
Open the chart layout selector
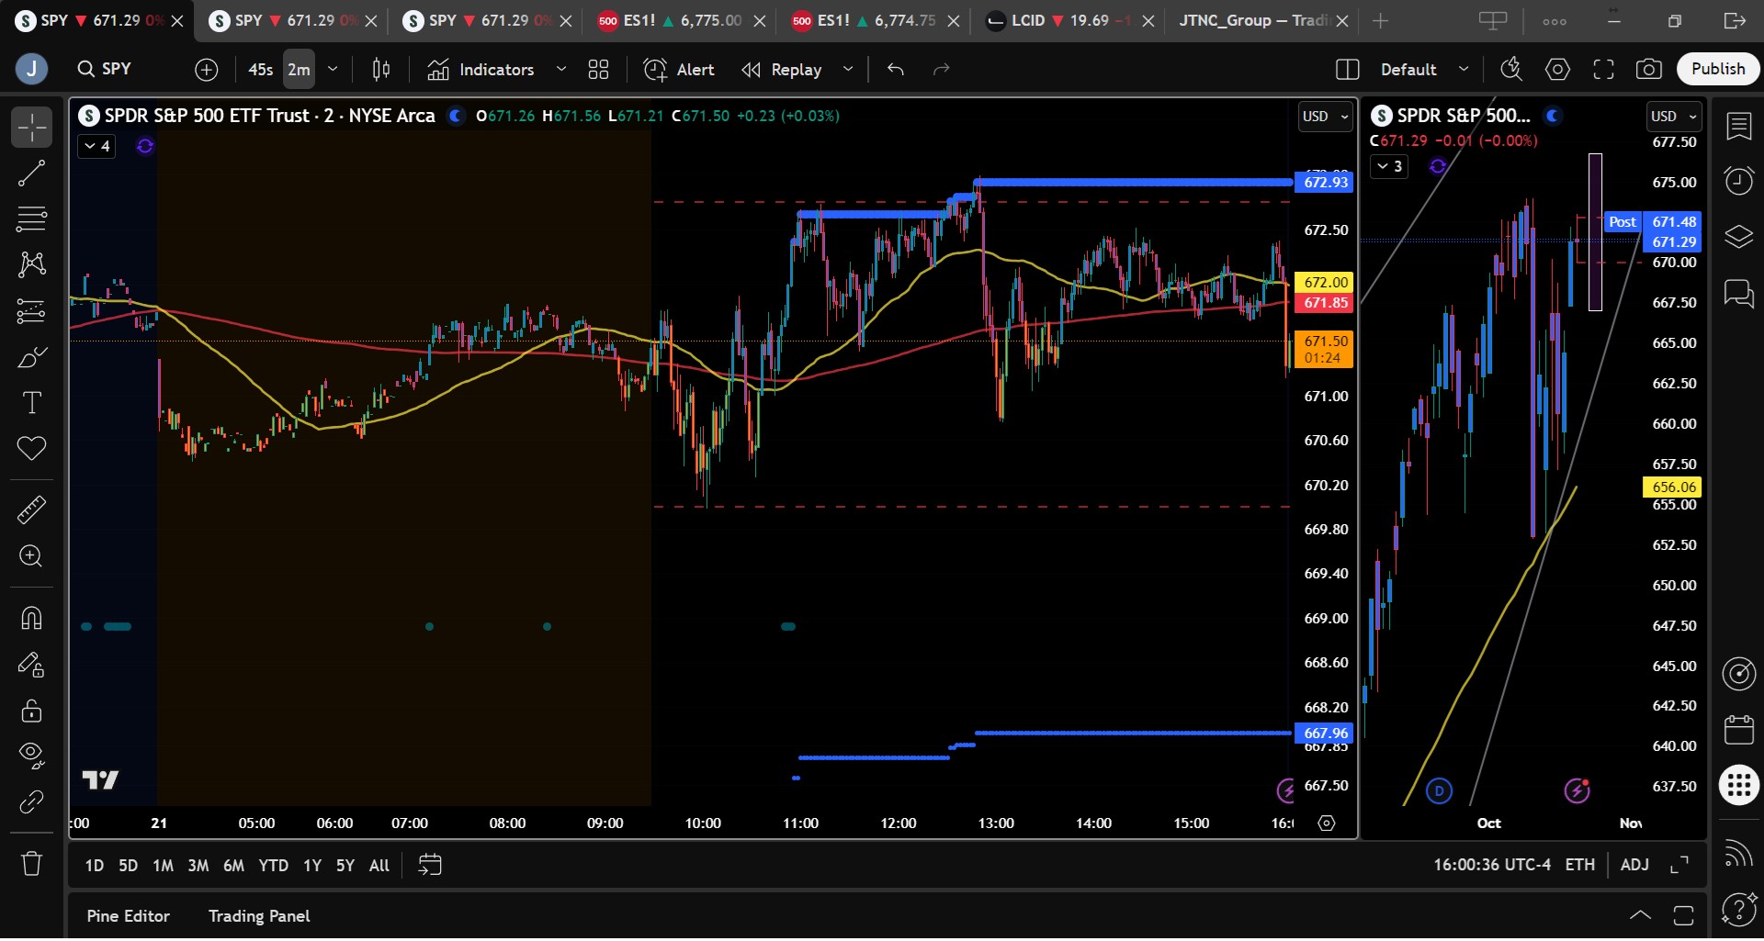coord(1348,69)
